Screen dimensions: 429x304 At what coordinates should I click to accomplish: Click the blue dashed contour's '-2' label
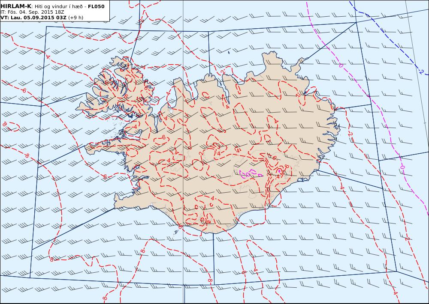click(x=421, y=72)
